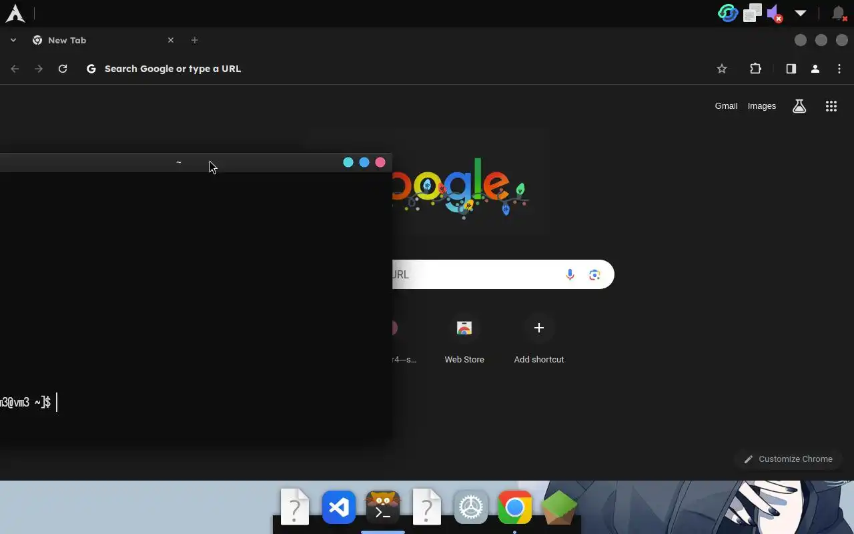Open the muted notifications bell
Image resolution: width=854 pixels, height=534 pixels.
coord(839,13)
